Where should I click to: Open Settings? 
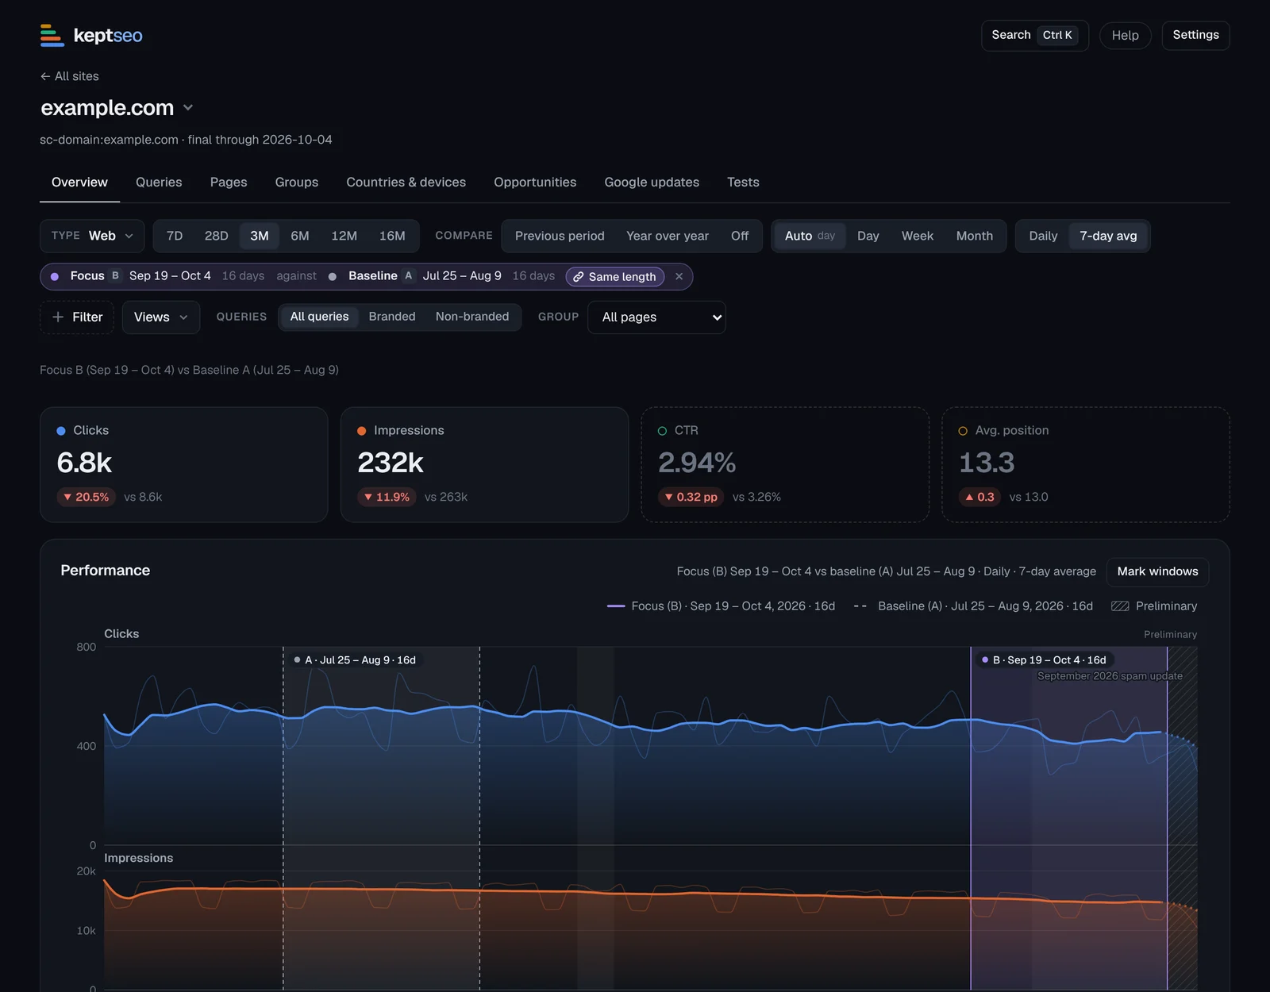(1195, 35)
